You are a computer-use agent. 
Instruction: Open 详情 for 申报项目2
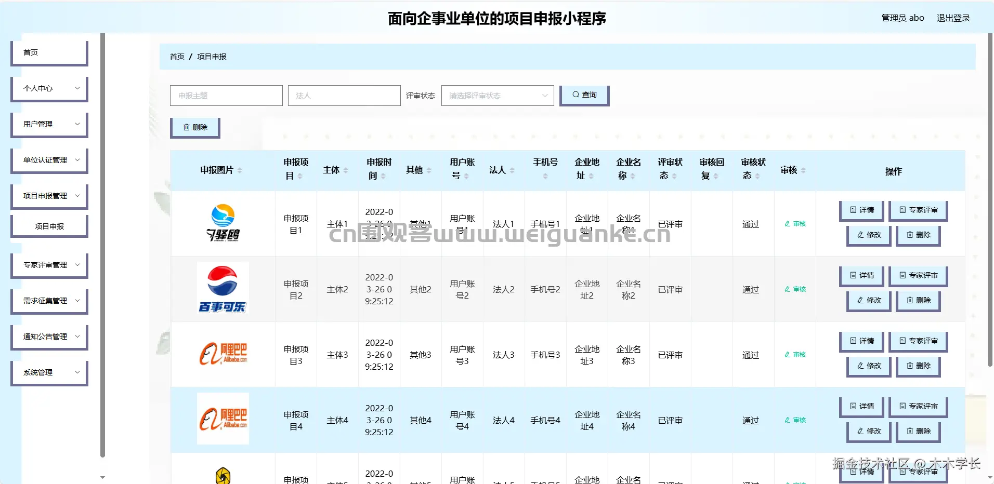(x=862, y=276)
